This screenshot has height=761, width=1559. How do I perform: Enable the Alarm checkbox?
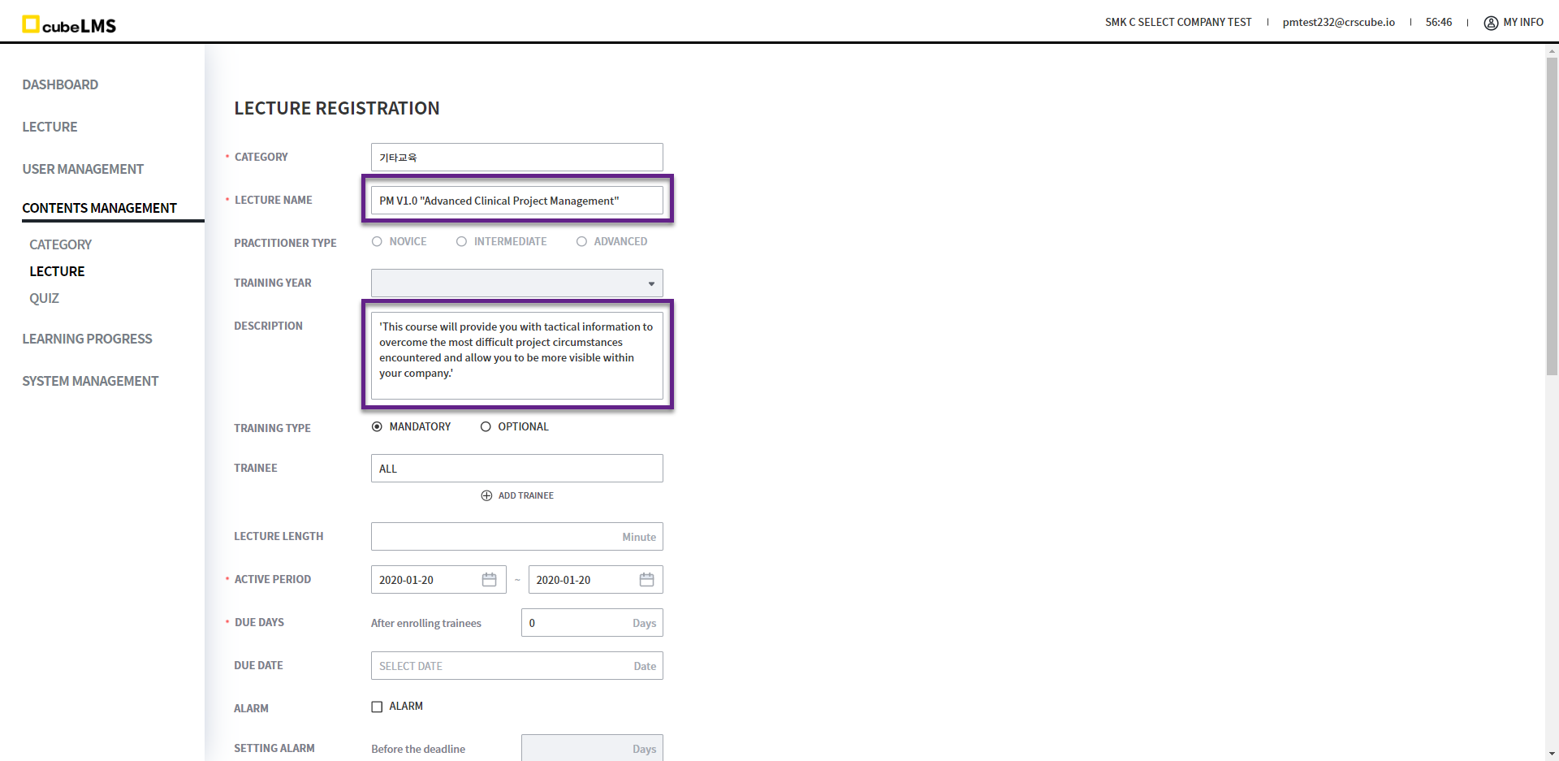377,707
